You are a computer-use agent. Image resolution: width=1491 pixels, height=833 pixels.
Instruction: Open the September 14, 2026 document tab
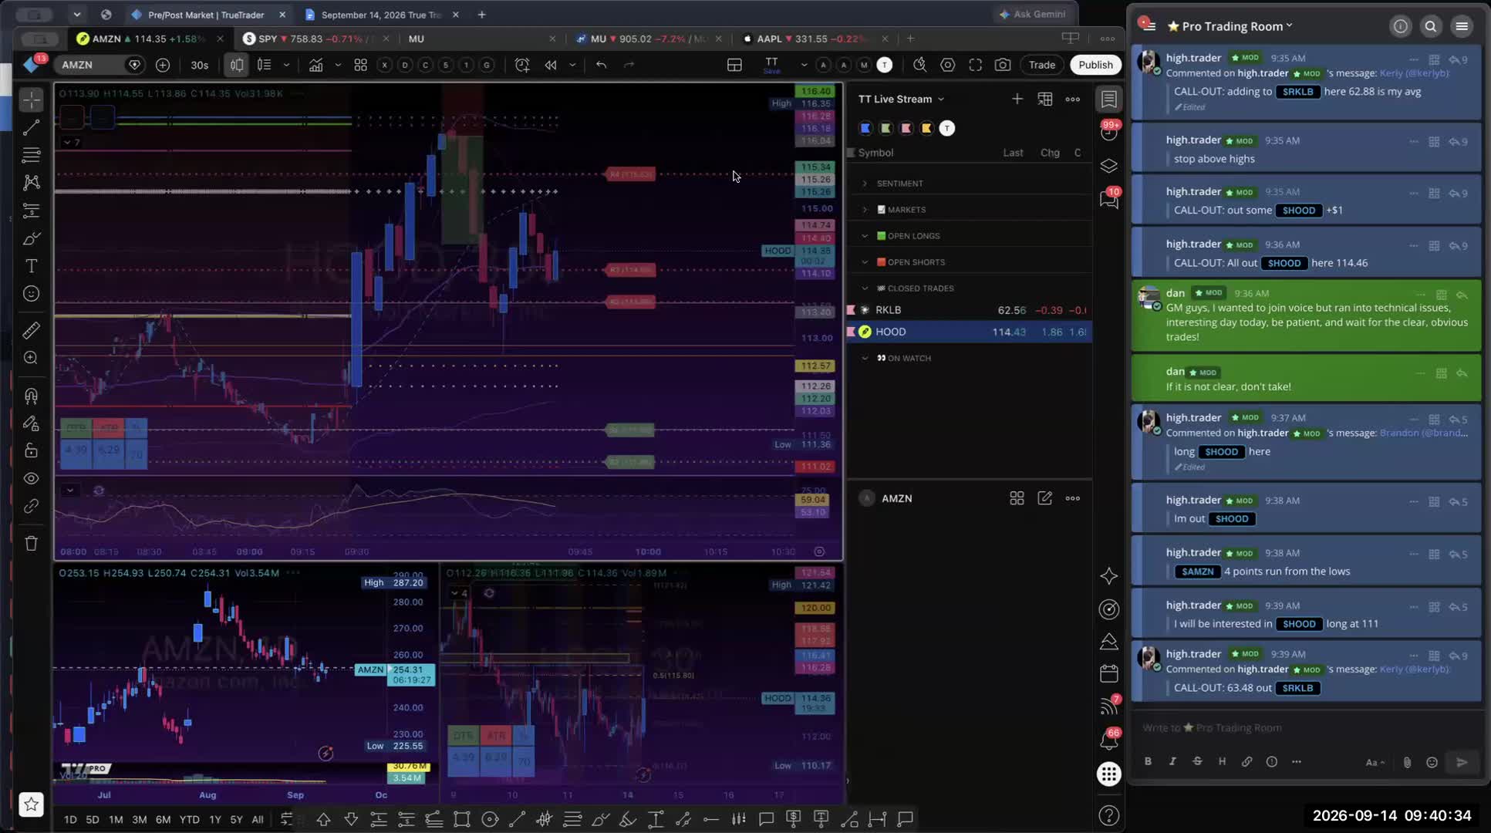[x=382, y=15]
